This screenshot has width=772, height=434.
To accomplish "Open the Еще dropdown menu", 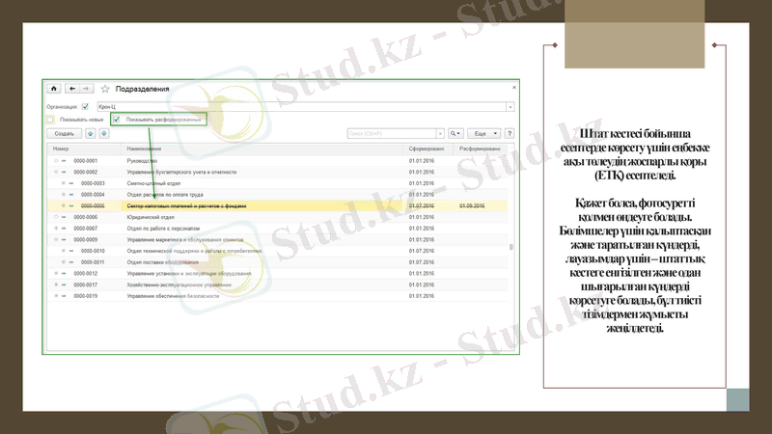I will pos(485,134).
